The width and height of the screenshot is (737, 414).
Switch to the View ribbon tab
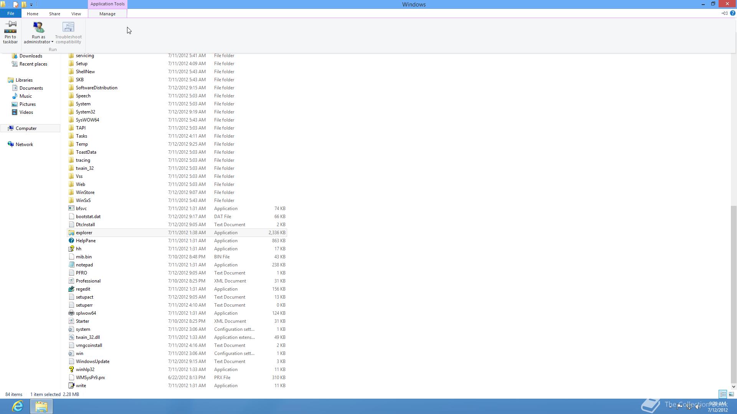[x=76, y=13]
